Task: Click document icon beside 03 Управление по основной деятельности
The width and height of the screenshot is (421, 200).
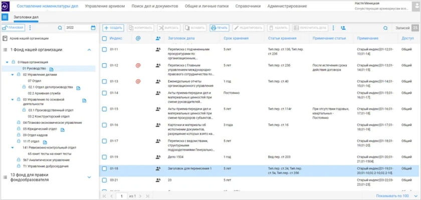Action: click(x=84, y=101)
